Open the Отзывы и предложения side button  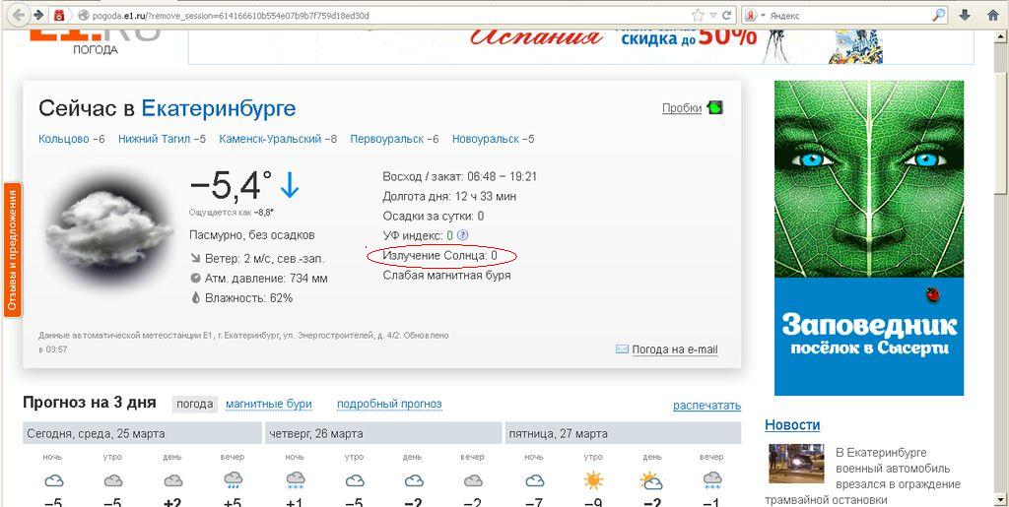click(x=13, y=249)
